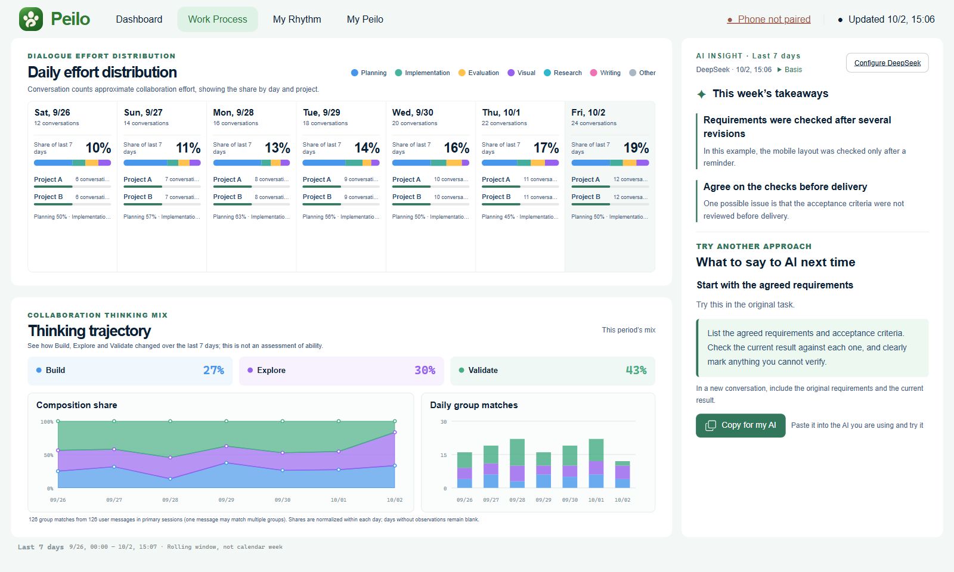This screenshot has width=954, height=572.
Task: Click the Copy for my AI button
Action: click(741, 425)
